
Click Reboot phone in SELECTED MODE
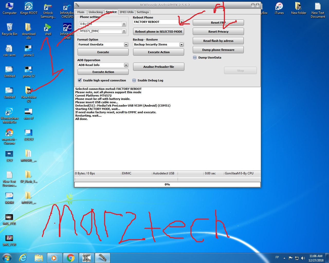[x=159, y=32]
